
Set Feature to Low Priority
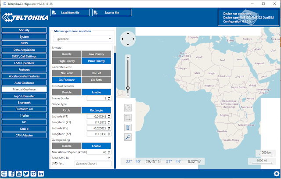(96, 54)
